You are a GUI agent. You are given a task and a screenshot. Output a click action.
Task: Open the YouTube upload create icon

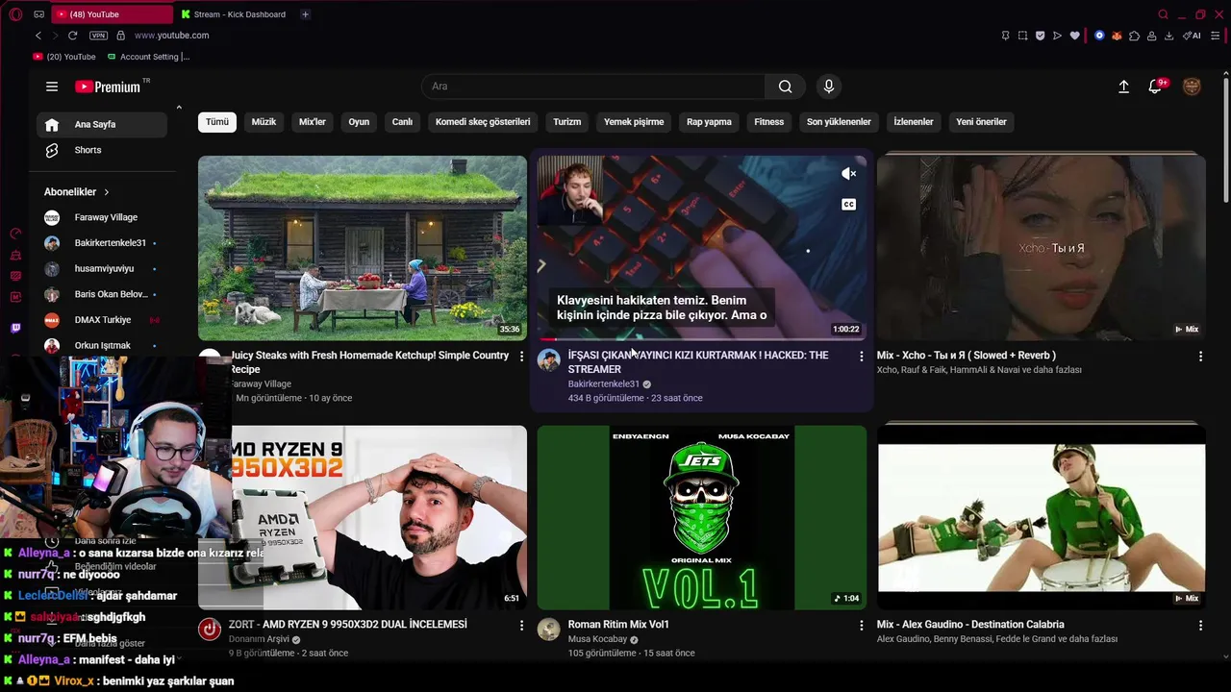pos(1123,86)
